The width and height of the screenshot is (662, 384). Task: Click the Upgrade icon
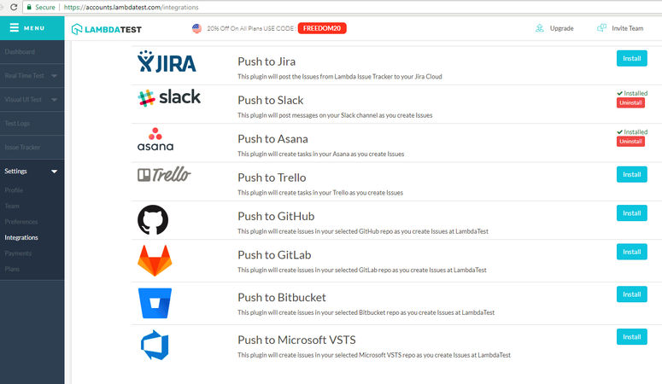(540, 28)
